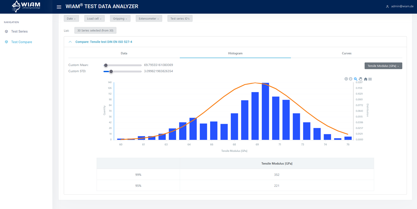The width and height of the screenshot is (417, 209).
Task: Open the chart export menu icon
Action: pyautogui.click(x=370, y=79)
